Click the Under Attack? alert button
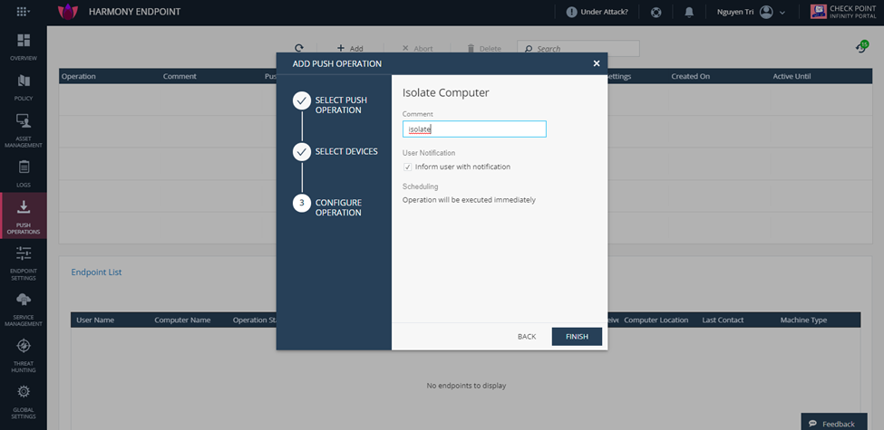Screen dimensions: 884x430 [x=597, y=12]
